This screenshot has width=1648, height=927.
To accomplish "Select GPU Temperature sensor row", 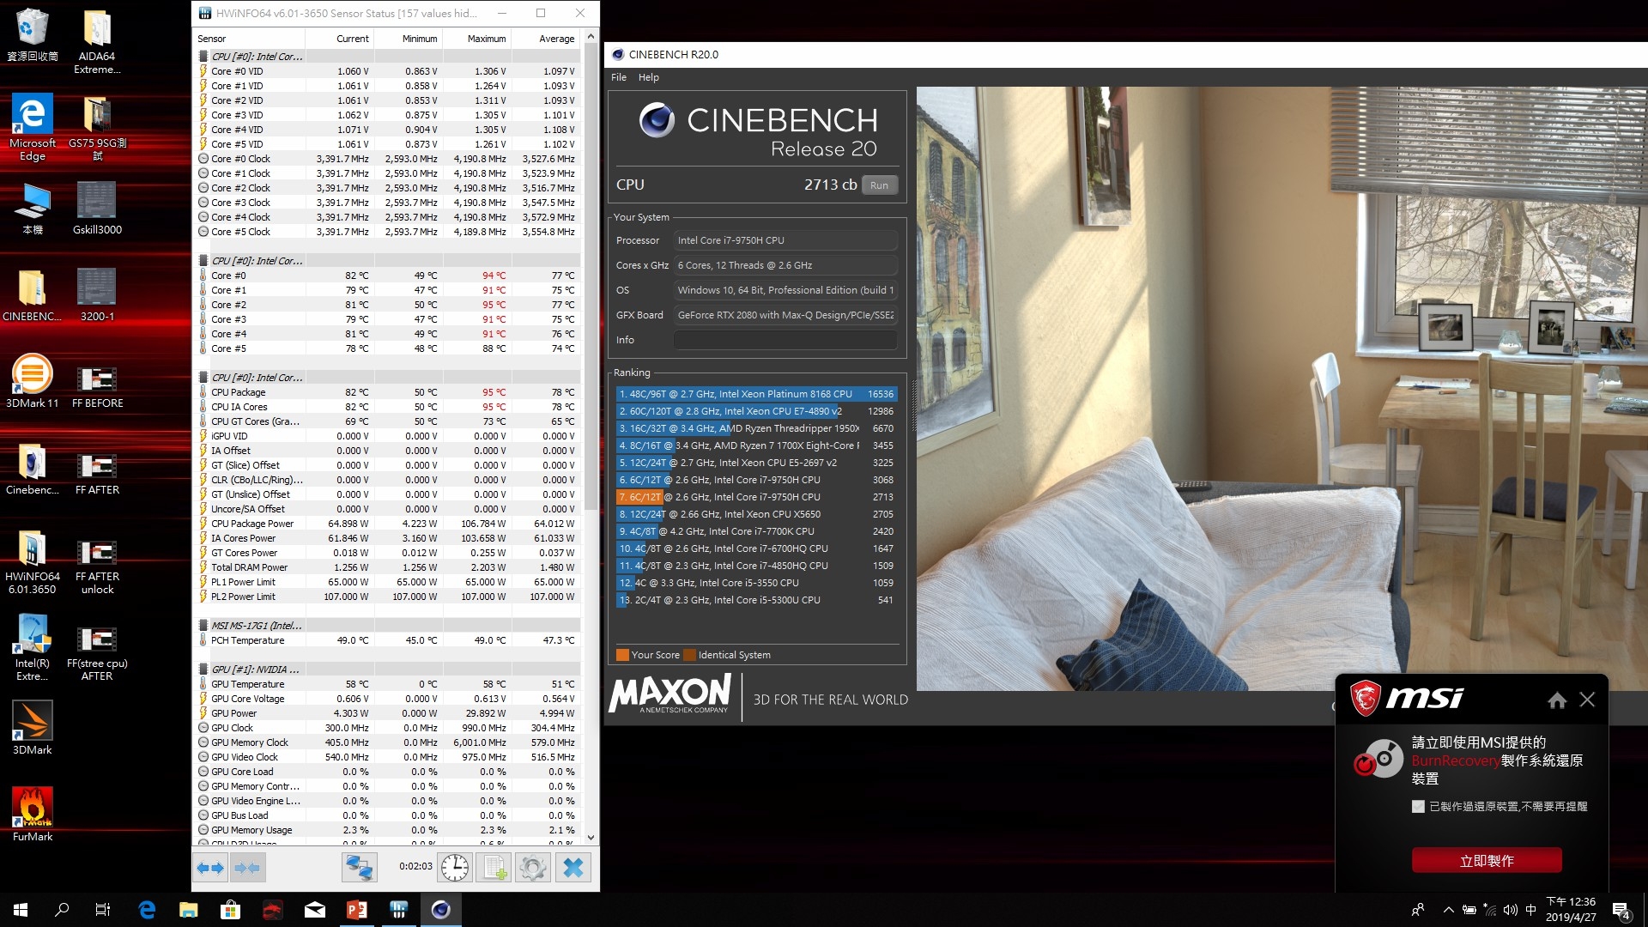I will click(387, 684).
